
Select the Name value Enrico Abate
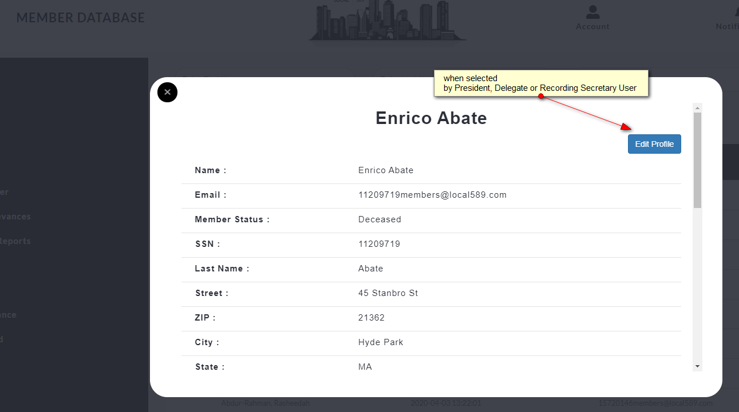(x=386, y=170)
